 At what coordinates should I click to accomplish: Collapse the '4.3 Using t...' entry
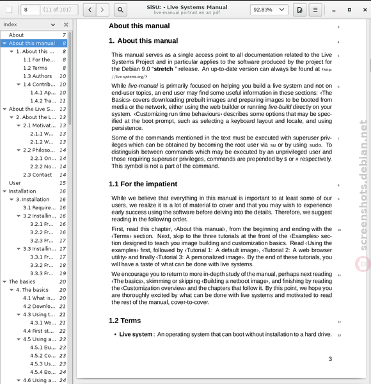[19, 315]
